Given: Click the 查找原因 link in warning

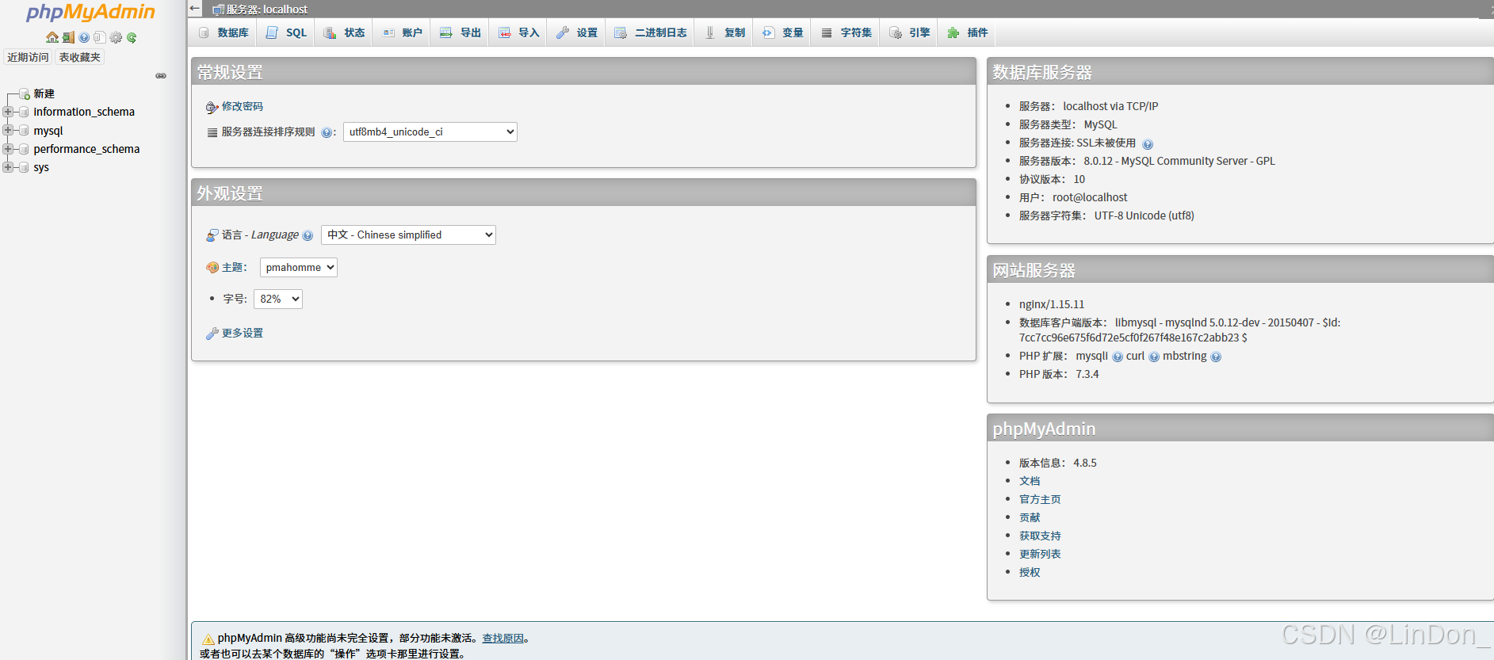Looking at the screenshot, I should pos(503,638).
